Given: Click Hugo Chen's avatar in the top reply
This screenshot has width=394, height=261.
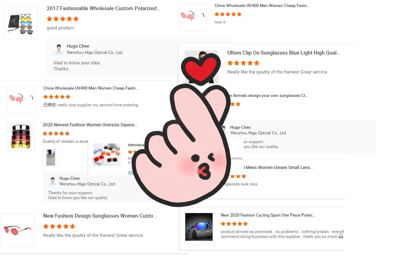Looking at the screenshot, I should [x=59, y=49].
